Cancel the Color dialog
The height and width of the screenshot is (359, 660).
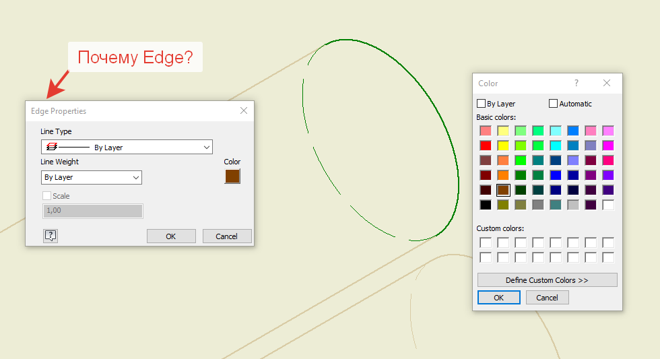click(x=547, y=298)
